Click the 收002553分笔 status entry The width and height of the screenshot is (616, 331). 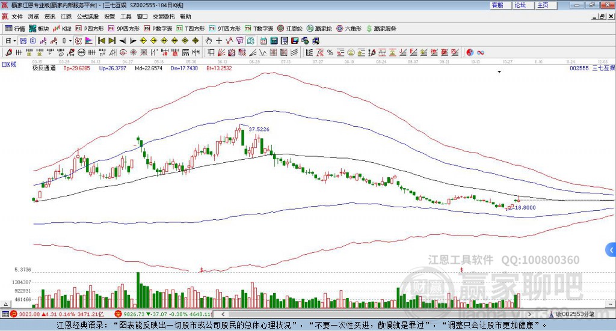[571, 314]
